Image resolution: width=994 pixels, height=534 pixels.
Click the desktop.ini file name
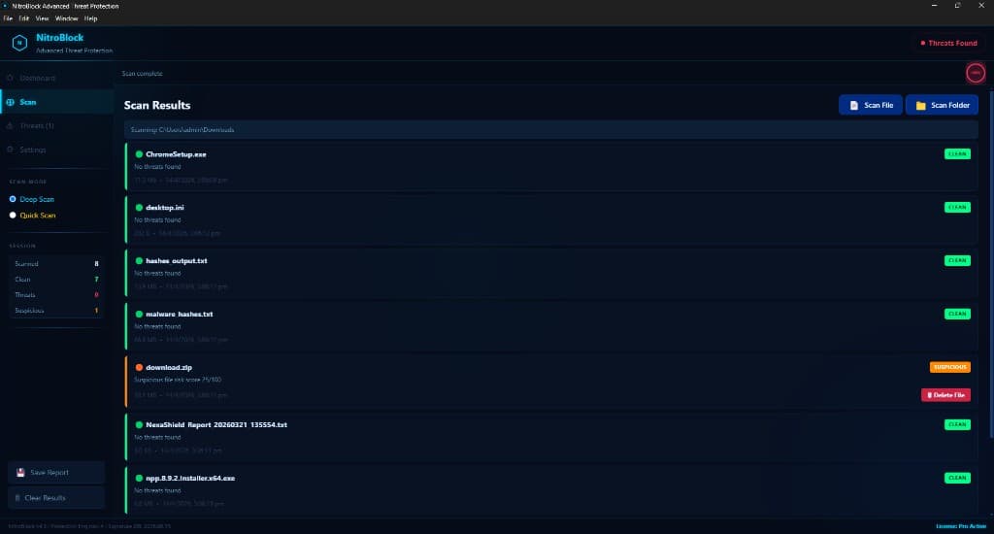click(165, 208)
